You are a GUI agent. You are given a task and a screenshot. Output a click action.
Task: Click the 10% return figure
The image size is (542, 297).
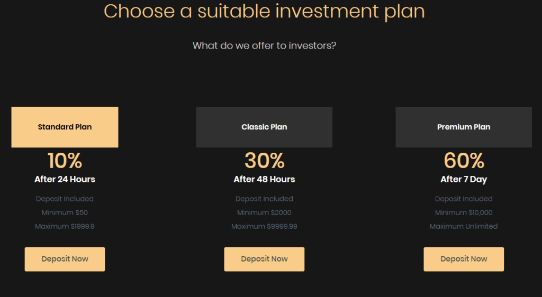(65, 160)
